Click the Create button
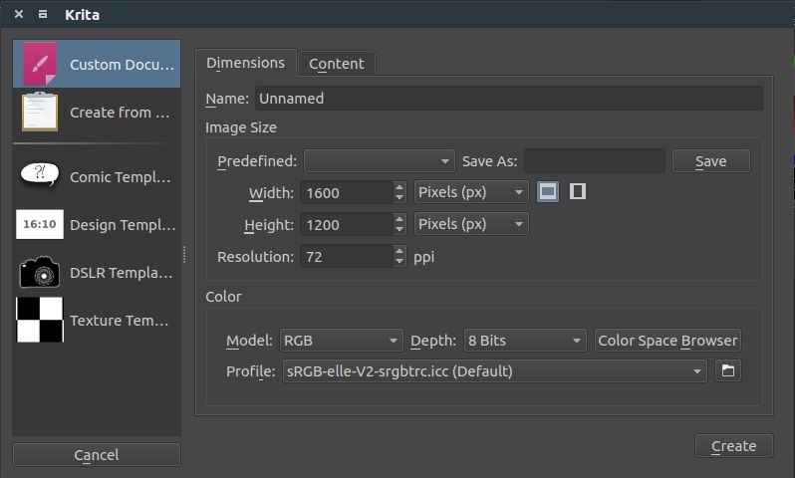This screenshot has height=478, width=795. point(733,446)
